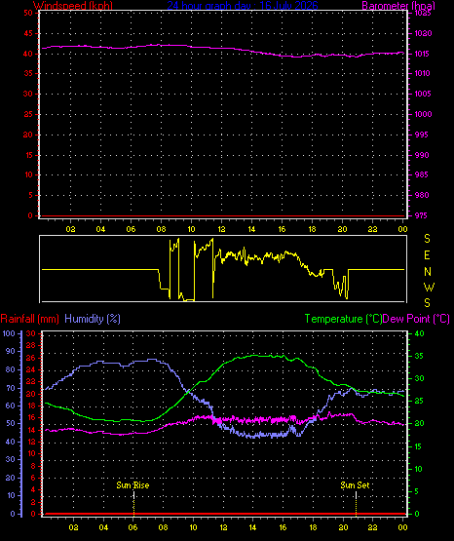Click hour "12" under the windspeed graph
This screenshot has height=541, width=454.
click(221, 229)
